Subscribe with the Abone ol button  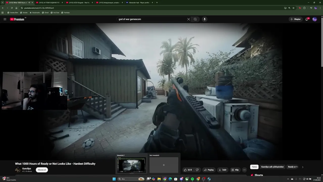click(x=42, y=170)
